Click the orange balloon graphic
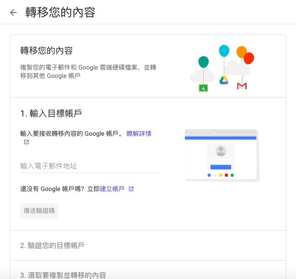The height and width of the screenshot is (279, 296). pos(241,52)
